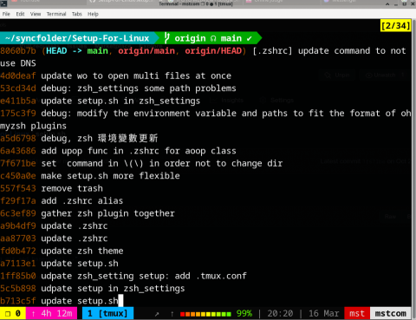
Task: Click commit hash a5d6798
Action: 18,138
